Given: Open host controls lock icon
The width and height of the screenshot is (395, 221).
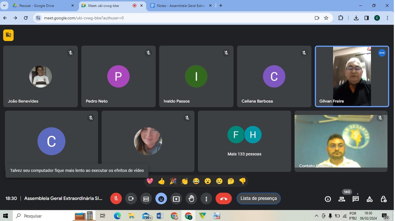Looking at the screenshot, I should pyautogui.click(x=383, y=199).
